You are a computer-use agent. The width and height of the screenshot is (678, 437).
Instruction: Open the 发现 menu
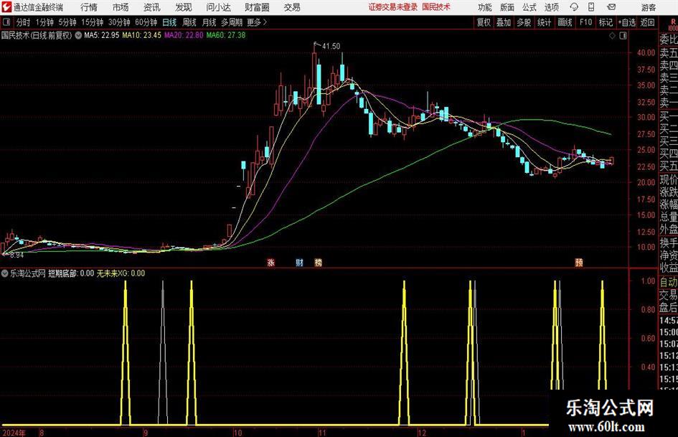click(x=184, y=7)
